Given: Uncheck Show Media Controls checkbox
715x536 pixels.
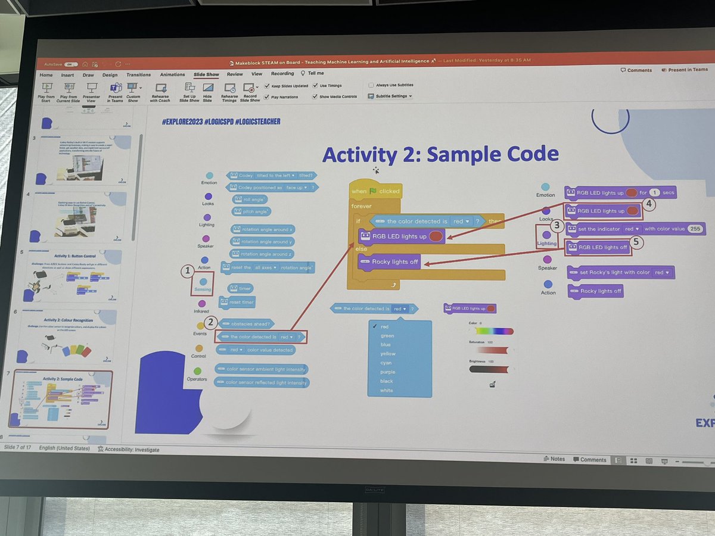Looking at the screenshot, I should (315, 96).
